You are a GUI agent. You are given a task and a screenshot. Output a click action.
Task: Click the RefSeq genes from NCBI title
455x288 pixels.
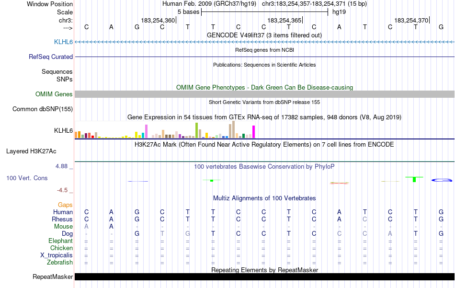264,50
